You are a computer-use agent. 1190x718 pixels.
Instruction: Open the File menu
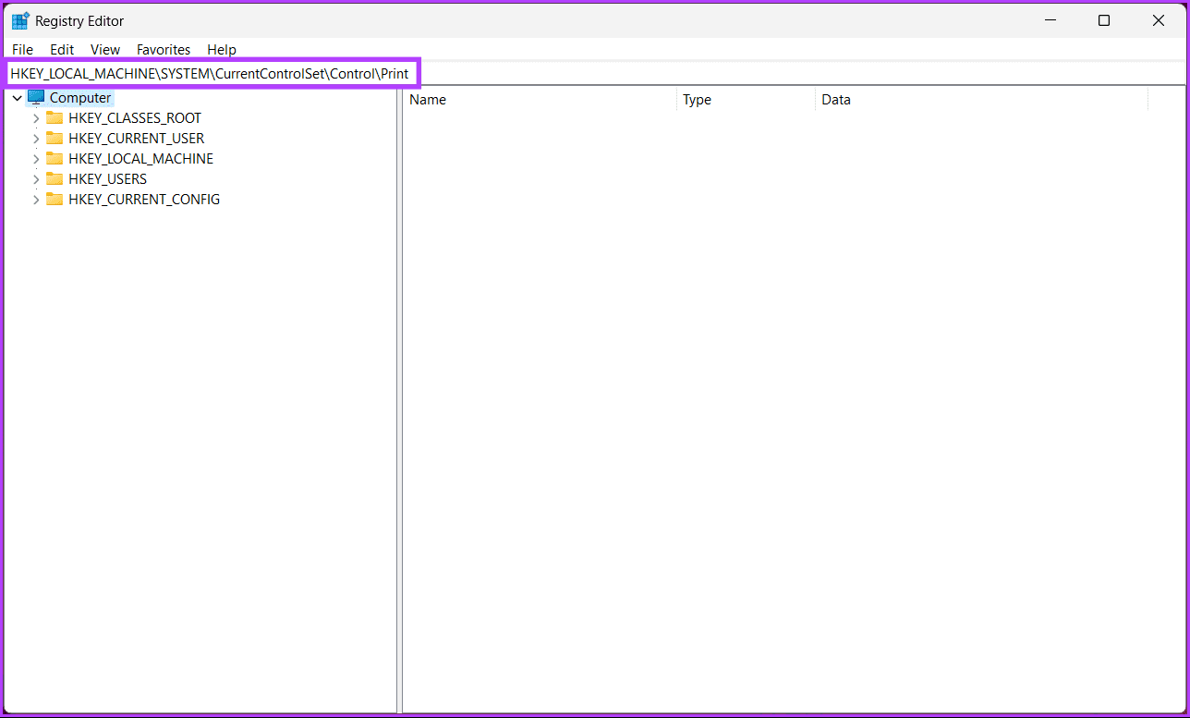22,50
